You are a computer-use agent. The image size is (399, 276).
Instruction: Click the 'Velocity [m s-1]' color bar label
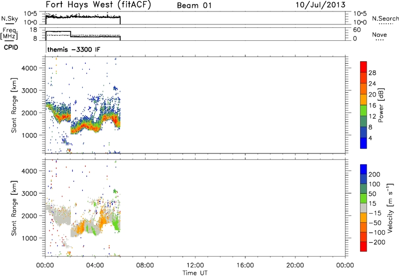click(390, 208)
